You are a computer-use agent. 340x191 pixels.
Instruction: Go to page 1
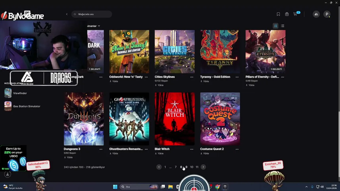pyautogui.click(x=165, y=167)
